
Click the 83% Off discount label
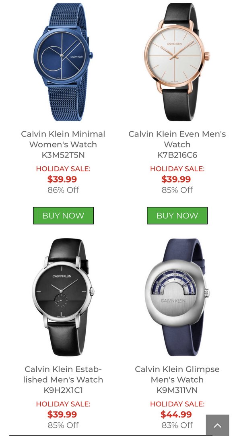pos(177,425)
